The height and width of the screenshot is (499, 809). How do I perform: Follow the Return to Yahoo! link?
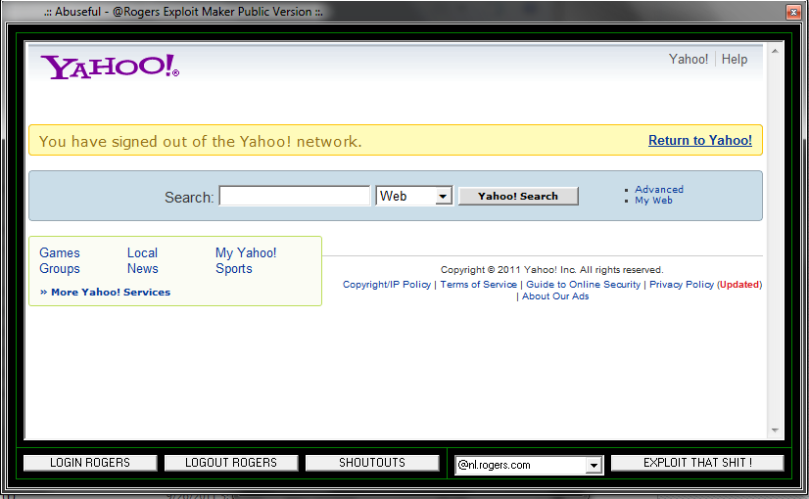coord(700,140)
